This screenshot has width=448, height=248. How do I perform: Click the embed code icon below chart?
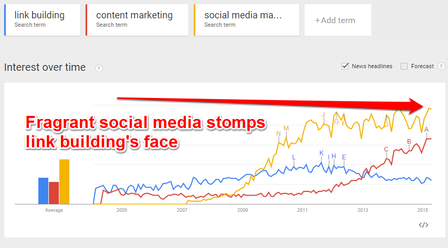tap(423, 225)
